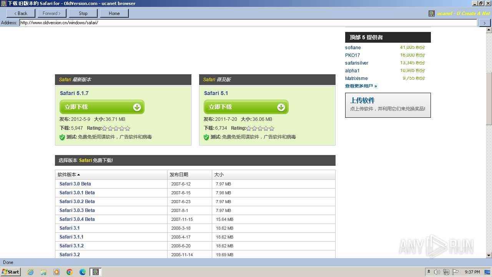492x277 pixels.
Task: Open the Safari 5.1 title link
Action: coord(216,93)
